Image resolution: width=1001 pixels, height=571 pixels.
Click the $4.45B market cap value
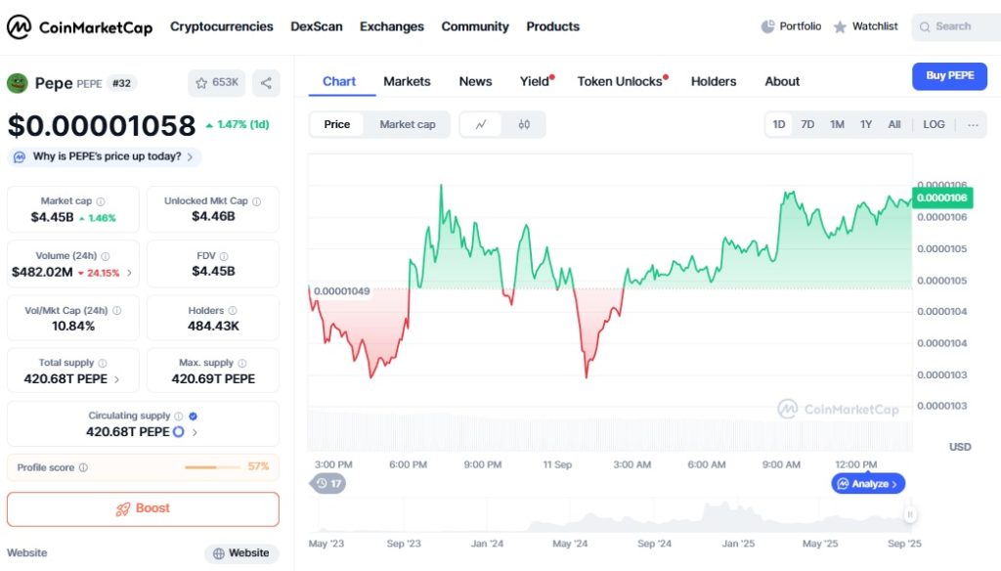53,218
